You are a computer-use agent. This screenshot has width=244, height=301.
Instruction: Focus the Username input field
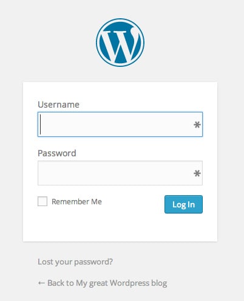click(x=120, y=124)
